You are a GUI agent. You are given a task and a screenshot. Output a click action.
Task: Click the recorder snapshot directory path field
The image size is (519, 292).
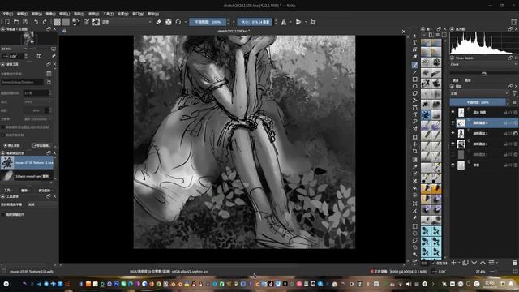(x=22, y=82)
